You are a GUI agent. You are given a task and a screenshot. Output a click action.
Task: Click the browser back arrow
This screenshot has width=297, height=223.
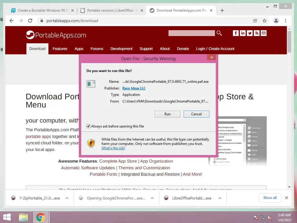click(x=12, y=21)
